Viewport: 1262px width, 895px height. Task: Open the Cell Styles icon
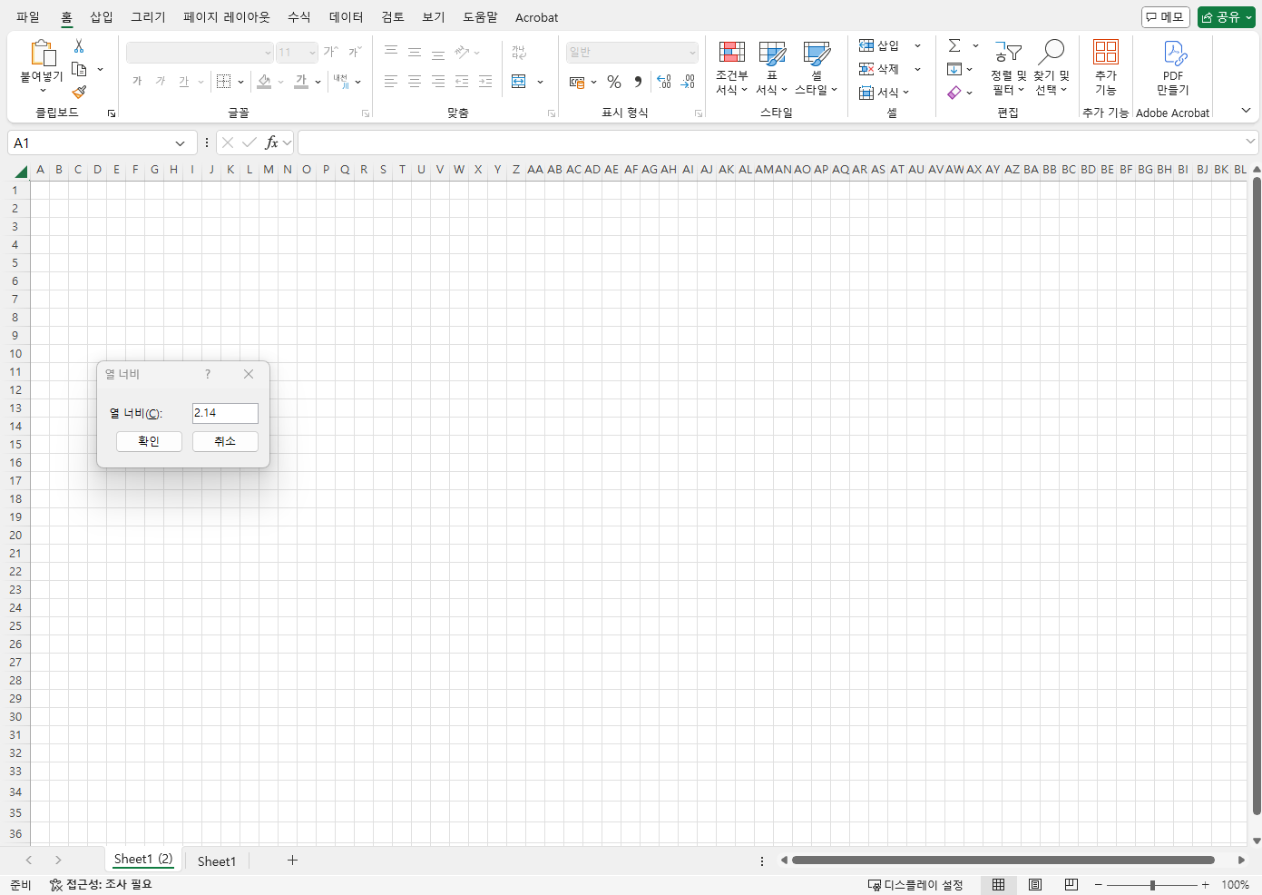pos(817,53)
